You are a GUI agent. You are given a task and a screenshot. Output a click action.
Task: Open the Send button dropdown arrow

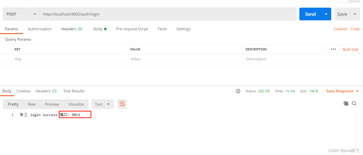click(326, 14)
